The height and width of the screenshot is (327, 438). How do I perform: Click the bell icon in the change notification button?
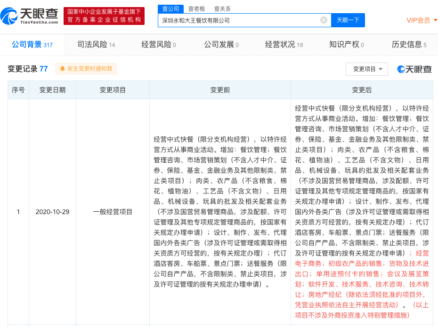click(62, 69)
